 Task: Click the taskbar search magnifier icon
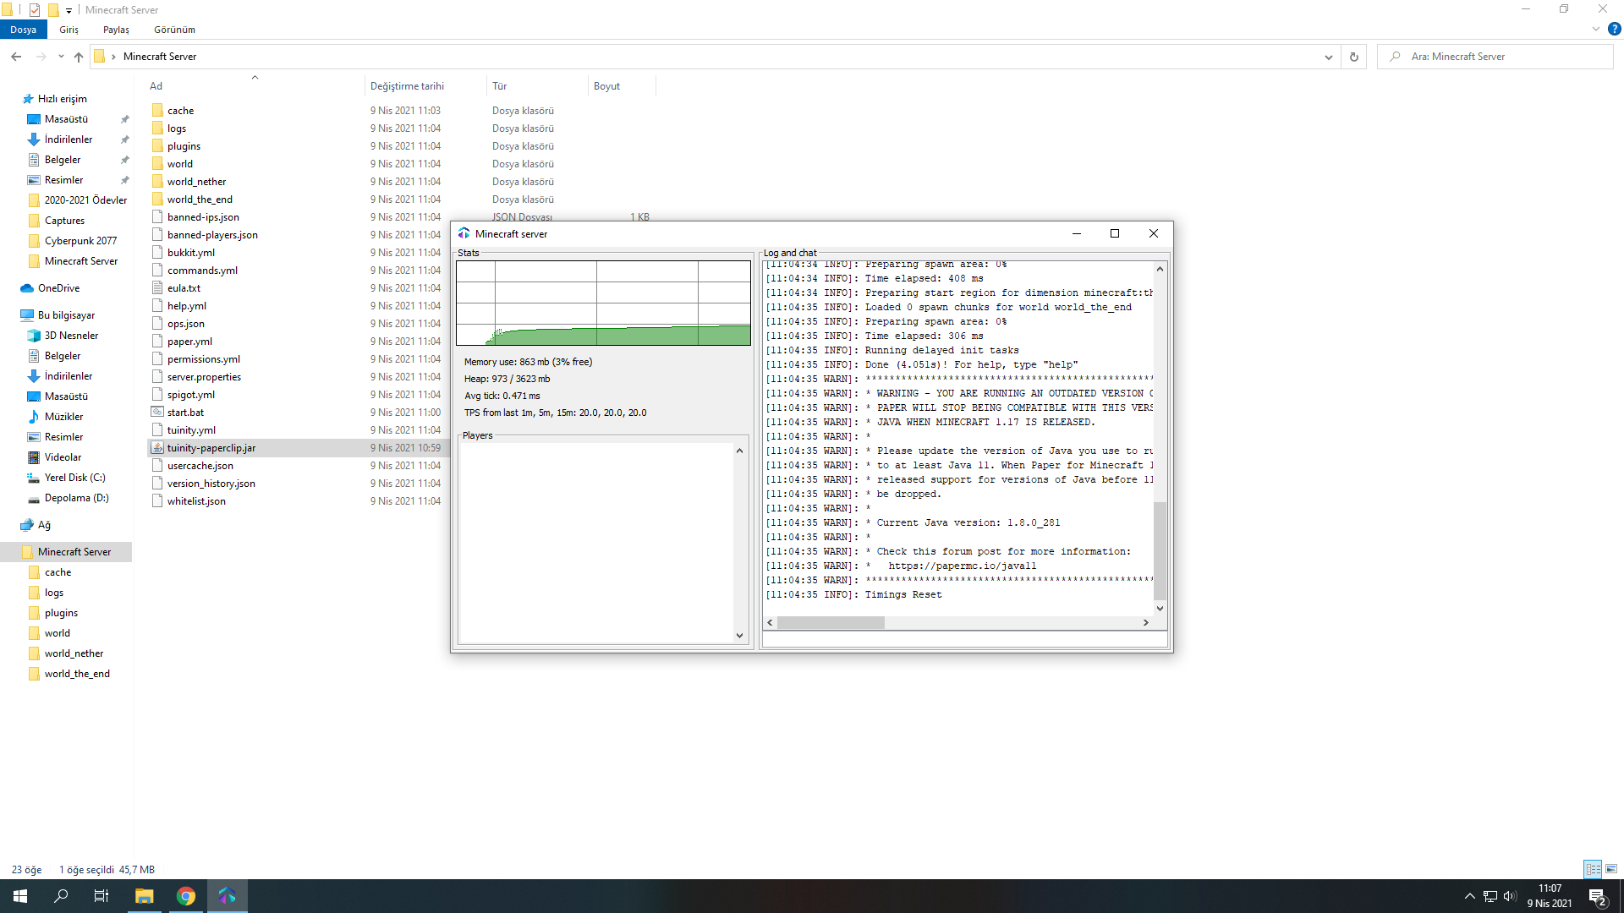coord(61,896)
